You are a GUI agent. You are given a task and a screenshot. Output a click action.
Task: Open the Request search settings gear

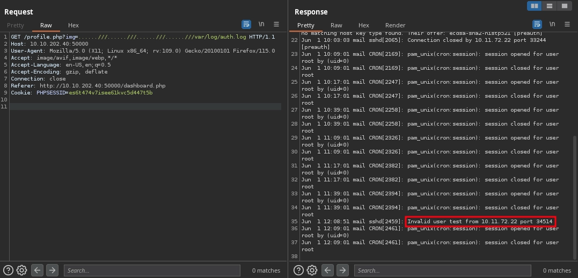(22, 270)
